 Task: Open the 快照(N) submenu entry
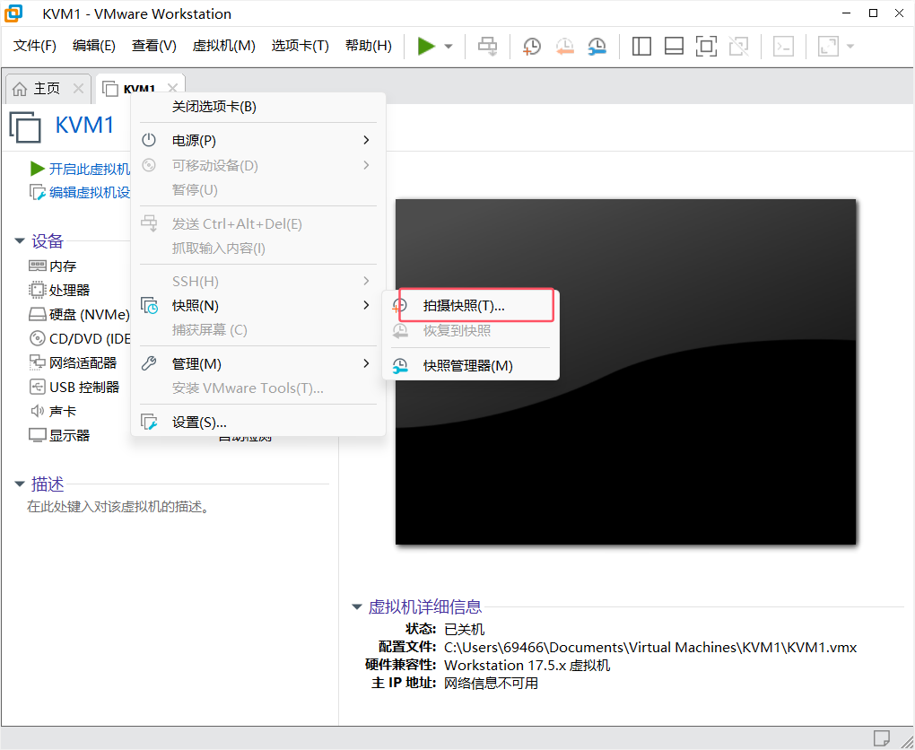point(258,306)
